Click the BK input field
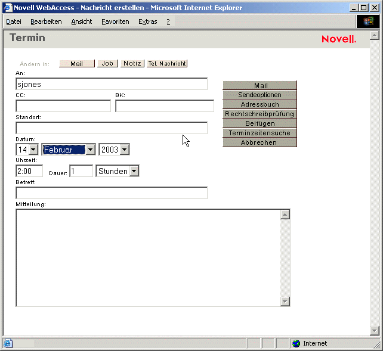The height and width of the screenshot is (351, 383). 165,106
